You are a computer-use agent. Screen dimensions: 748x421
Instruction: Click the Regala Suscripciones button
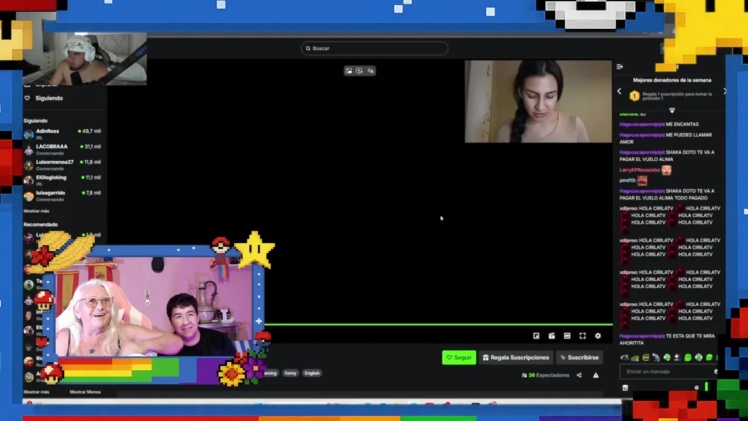pyautogui.click(x=516, y=357)
